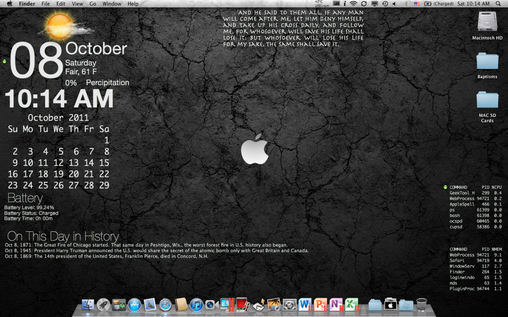
Task: Open the displays menu bar icon
Action: tap(375, 3)
